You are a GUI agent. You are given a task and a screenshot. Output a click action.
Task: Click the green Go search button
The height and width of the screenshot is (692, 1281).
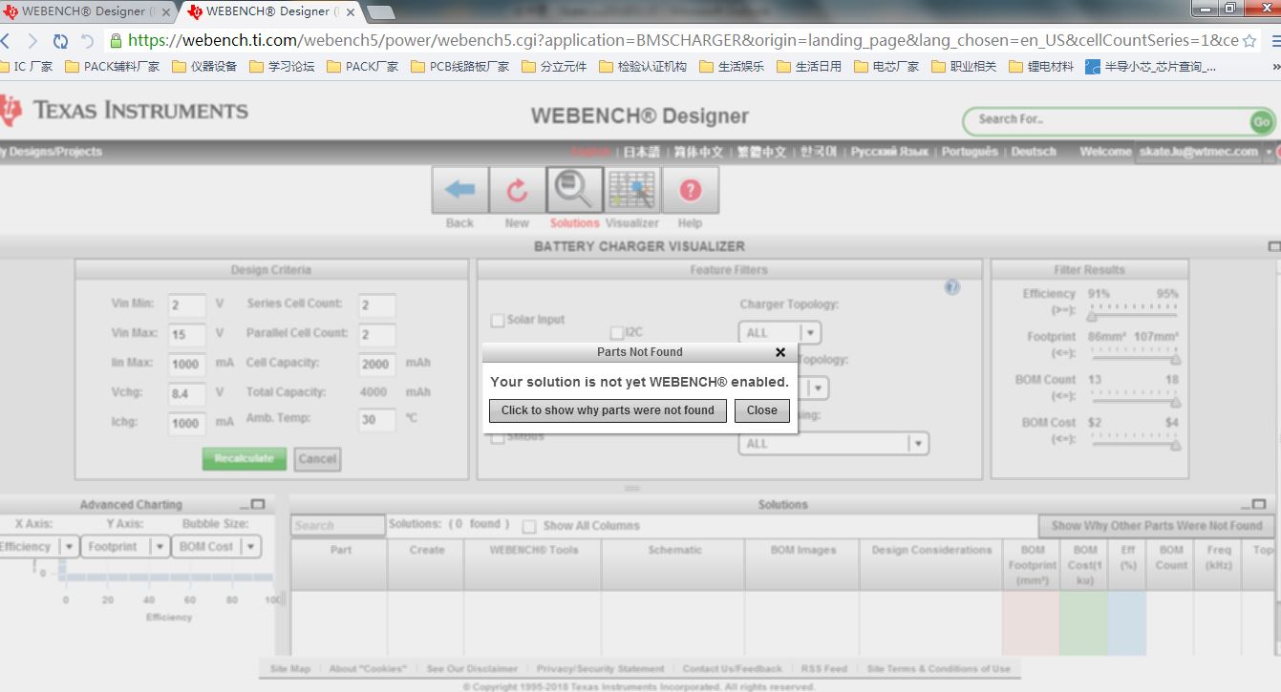coord(1261,121)
